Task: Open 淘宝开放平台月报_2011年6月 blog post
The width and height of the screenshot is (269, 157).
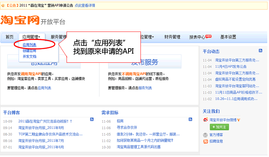Action: [41, 147]
